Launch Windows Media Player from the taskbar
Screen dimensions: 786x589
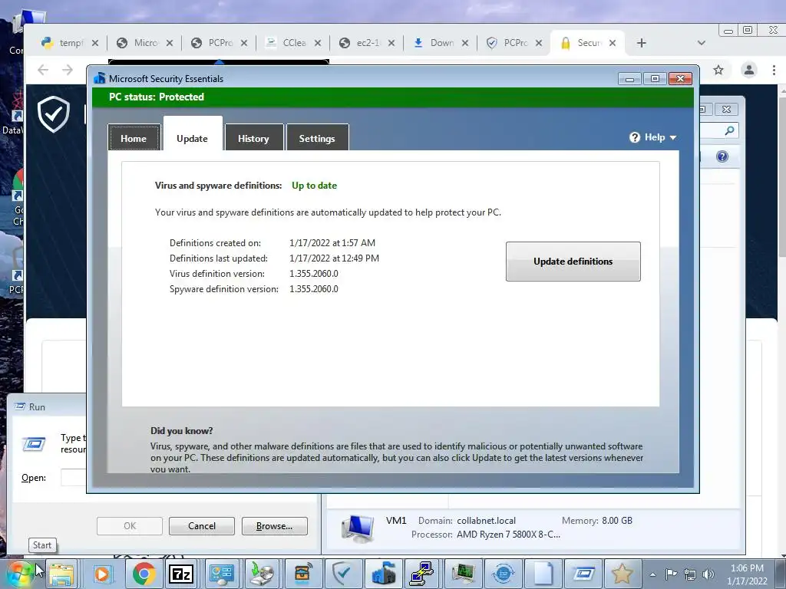pyautogui.click(x=102, y=574)
